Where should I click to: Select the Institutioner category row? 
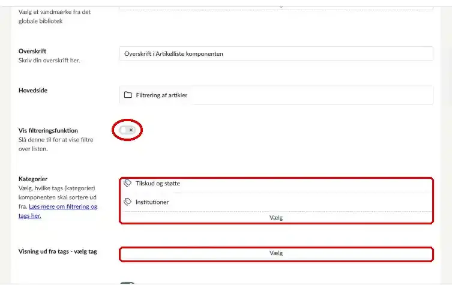276,202
